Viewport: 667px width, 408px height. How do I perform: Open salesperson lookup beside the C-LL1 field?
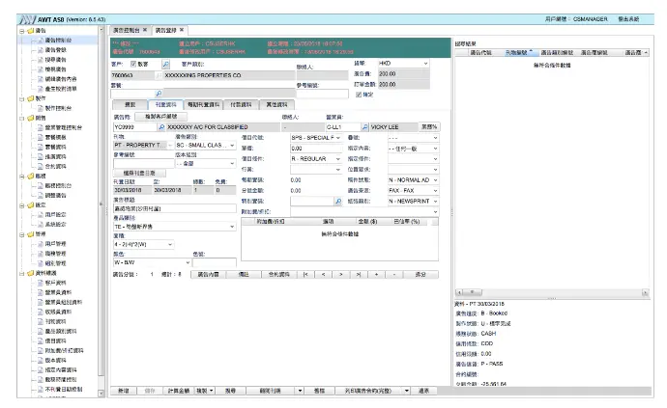pos(364,126)
